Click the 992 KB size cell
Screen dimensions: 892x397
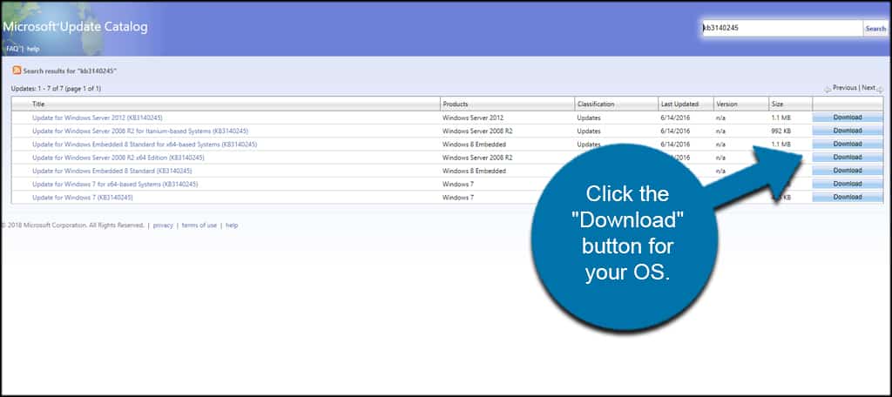pyautogui.click(x=781, y=131)
